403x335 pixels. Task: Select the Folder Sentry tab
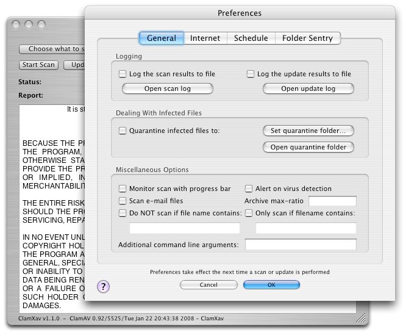coord(307,38)
